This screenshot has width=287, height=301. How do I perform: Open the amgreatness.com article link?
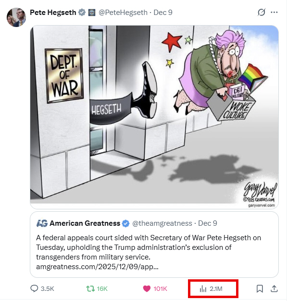click(x=97, y=267)
